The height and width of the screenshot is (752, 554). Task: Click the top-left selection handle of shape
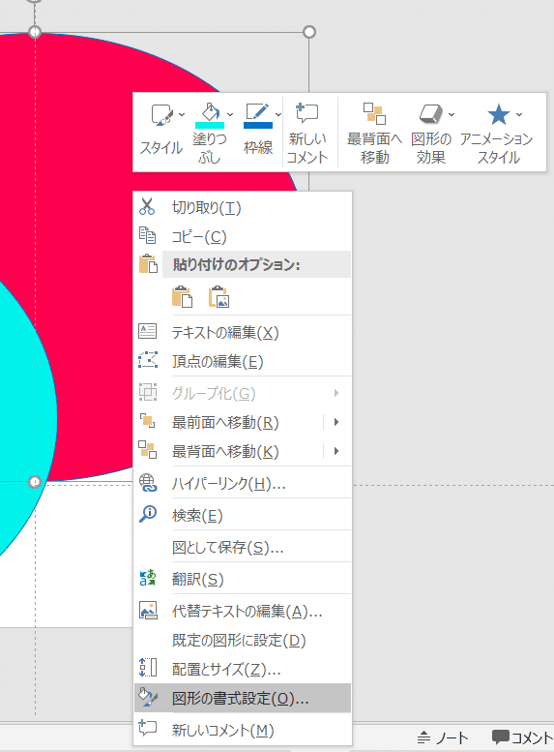tap(35, 32)
